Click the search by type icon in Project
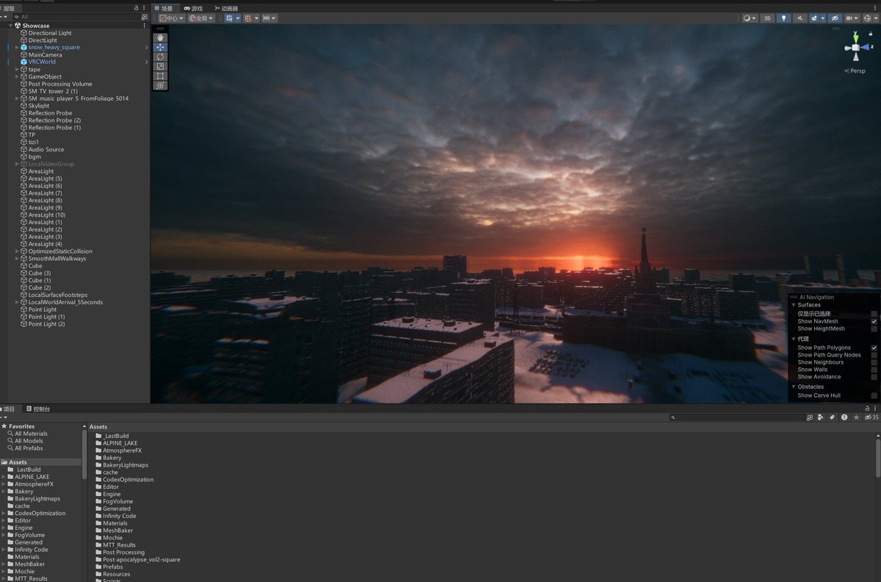The image size is (881, 582). coord(822,417)
